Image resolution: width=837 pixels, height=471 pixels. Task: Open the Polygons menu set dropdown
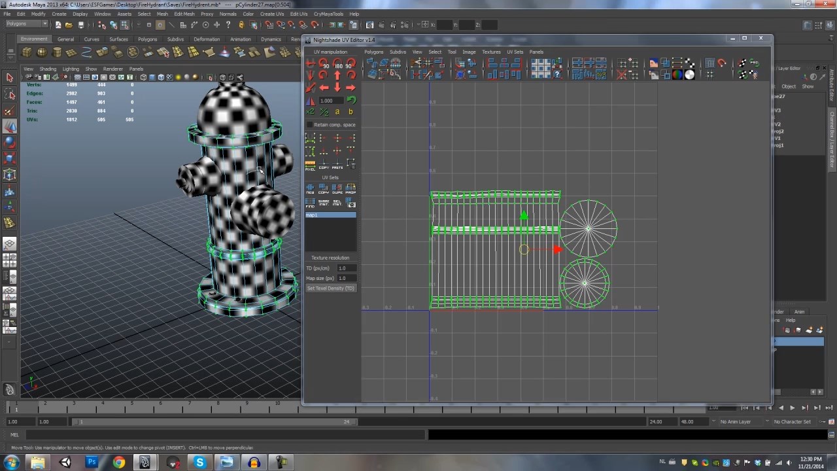[x=26, y=24]
